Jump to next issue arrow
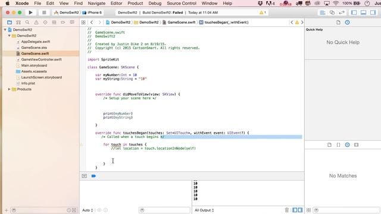Image resolution: width=381 pixels, height=214 pixels. coord(302,23)
